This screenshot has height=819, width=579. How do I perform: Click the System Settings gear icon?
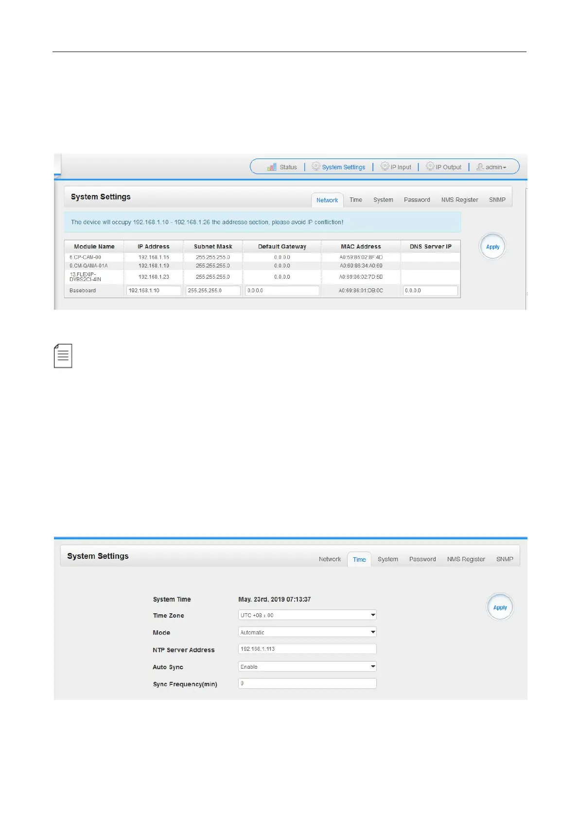coord(316,166)
